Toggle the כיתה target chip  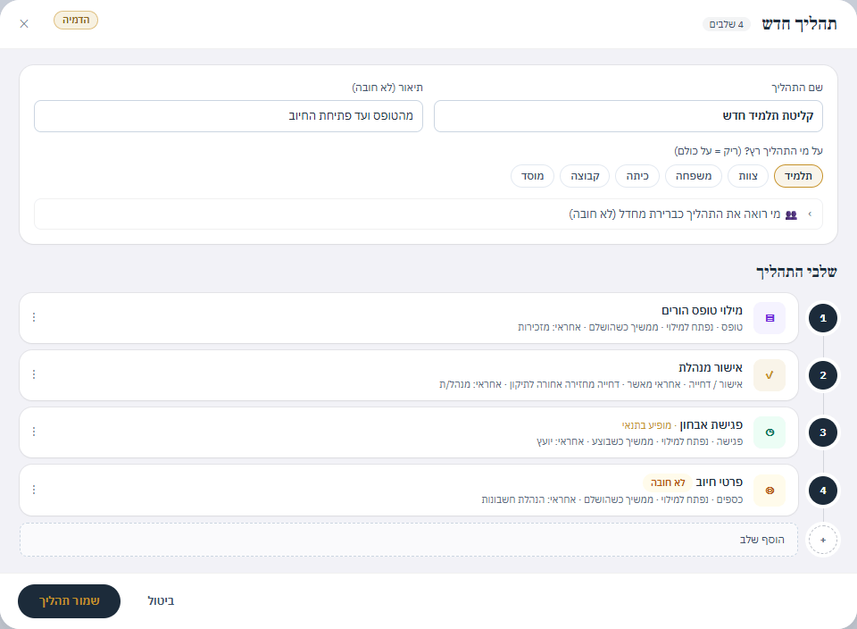tap(637, 176)
